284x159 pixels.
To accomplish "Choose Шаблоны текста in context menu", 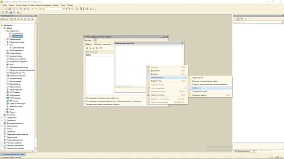I will (x=167, y=77).
